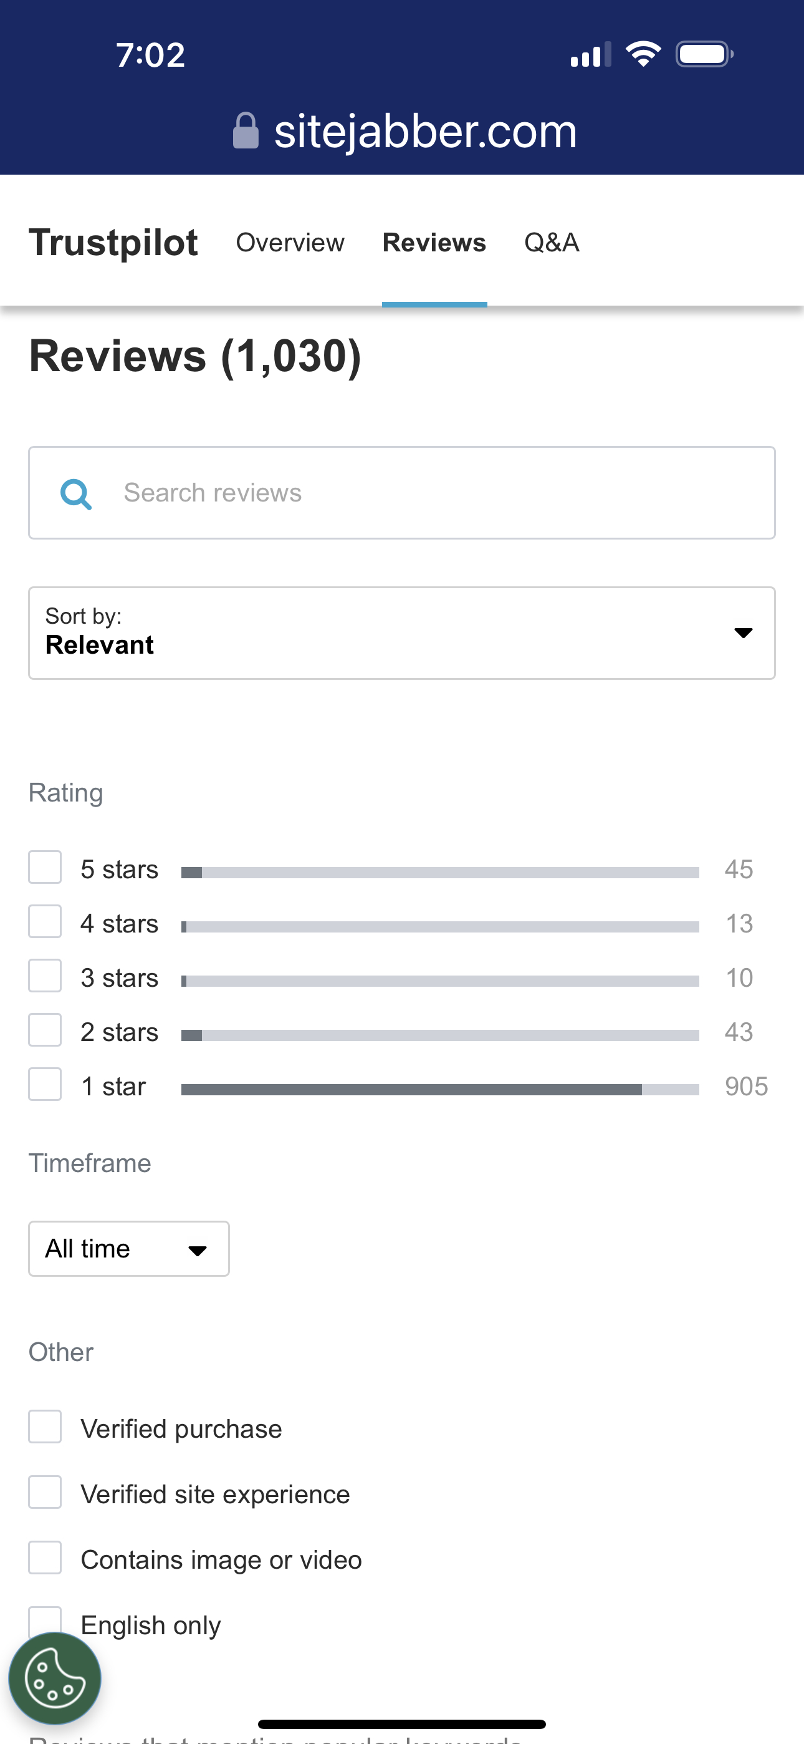
Task: Click the 2 stars rating bar
Action: 440,1035
